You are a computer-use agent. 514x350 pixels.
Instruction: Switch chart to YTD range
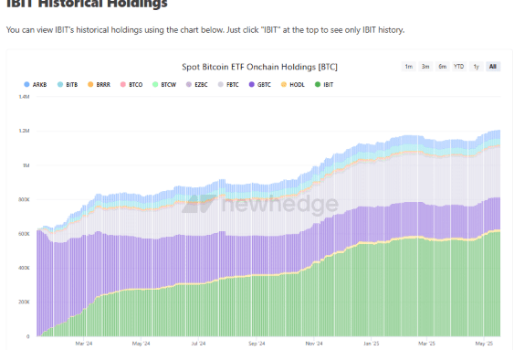459,67
